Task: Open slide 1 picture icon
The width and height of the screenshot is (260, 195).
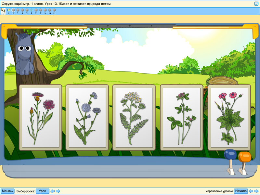Action: pyautogui.click(x=8, y=10)
